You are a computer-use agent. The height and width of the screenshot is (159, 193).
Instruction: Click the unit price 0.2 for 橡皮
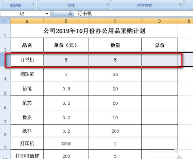(66, 117)
